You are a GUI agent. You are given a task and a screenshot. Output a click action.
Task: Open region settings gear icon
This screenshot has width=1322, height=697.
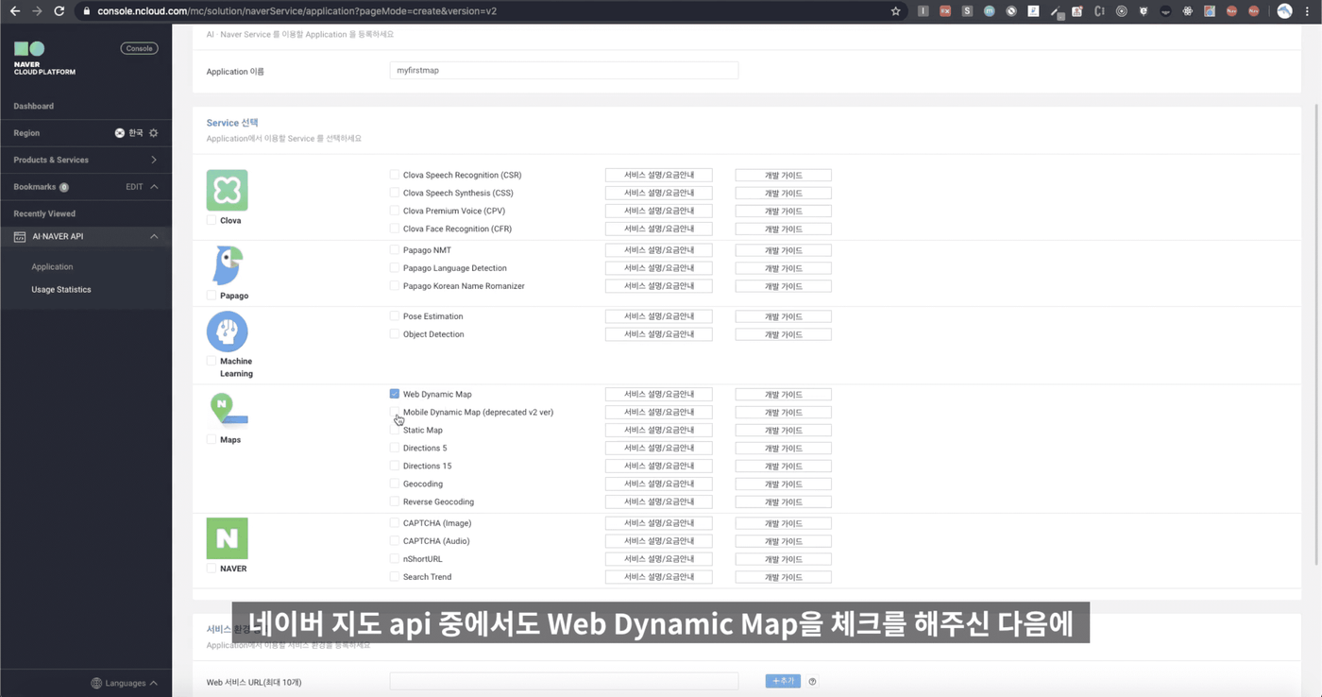pyautogui.click(x=154, y=133)
